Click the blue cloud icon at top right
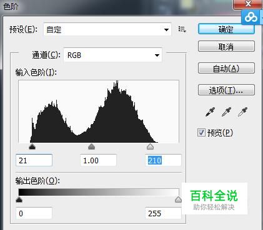 [x=251, y=17]
